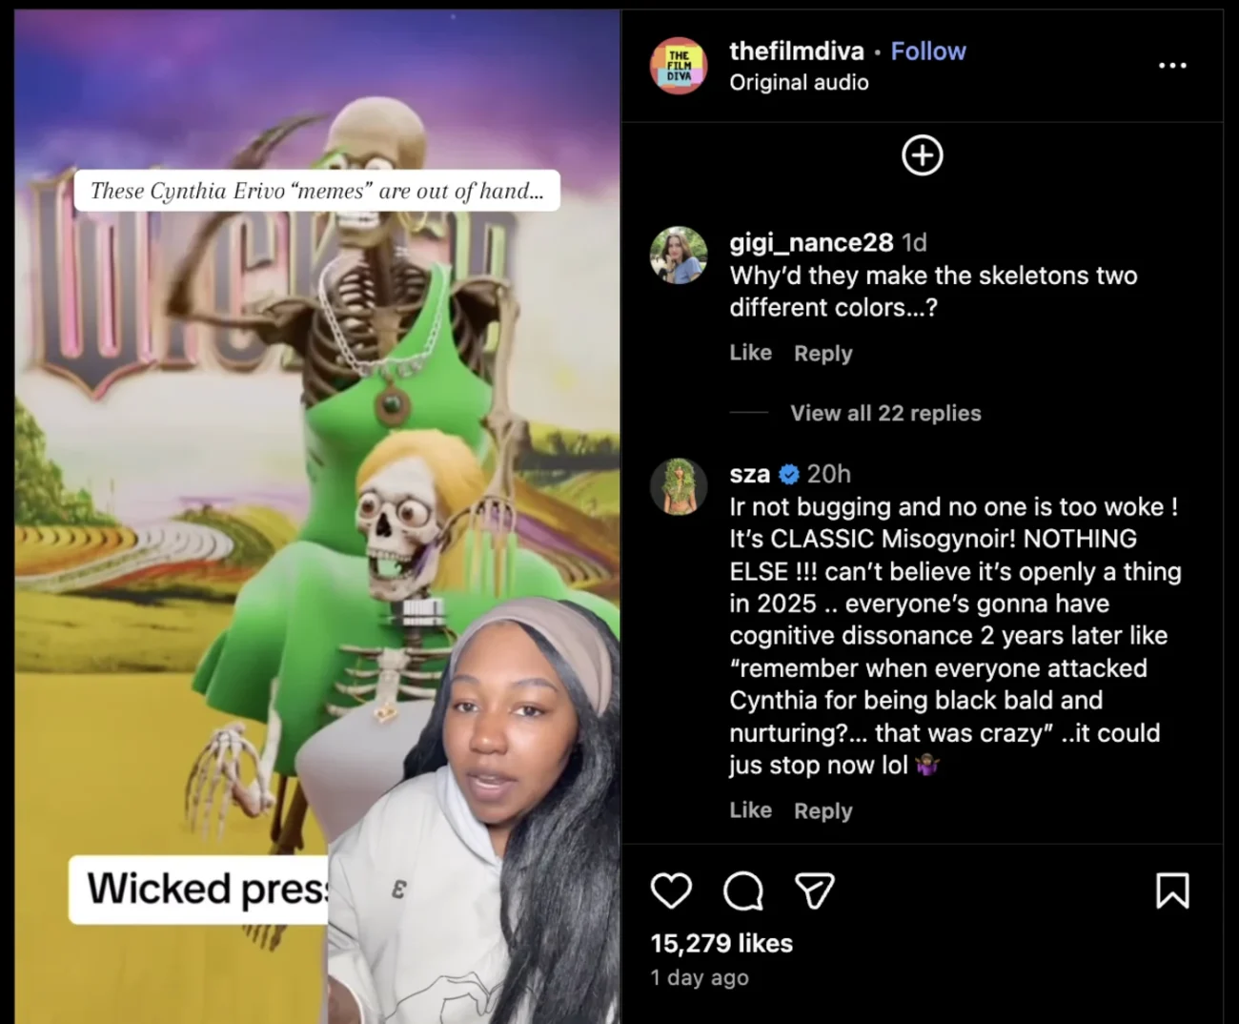
Task: Open gigi_nance28 profile picture
Action: [679, 255]
